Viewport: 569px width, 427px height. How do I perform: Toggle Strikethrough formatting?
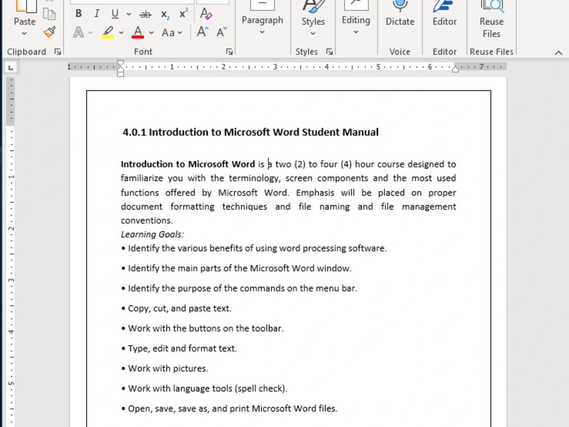(x=145, y=14)
